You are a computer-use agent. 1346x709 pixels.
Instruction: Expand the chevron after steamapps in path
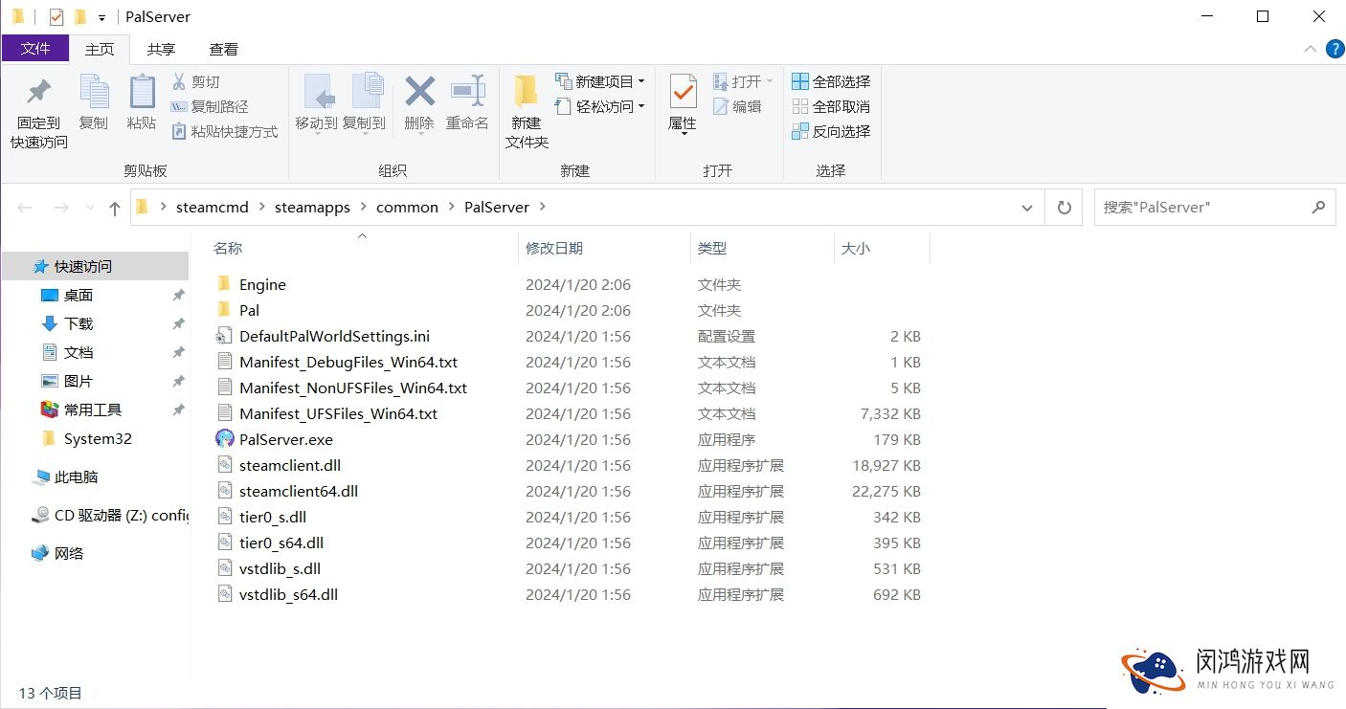point(363,207)
